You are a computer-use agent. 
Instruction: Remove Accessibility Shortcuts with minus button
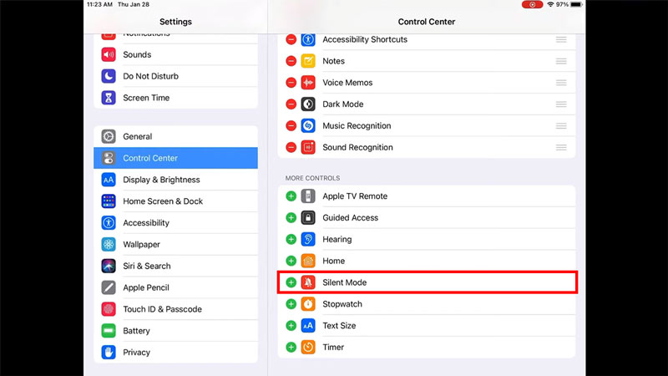pos(291,39)
